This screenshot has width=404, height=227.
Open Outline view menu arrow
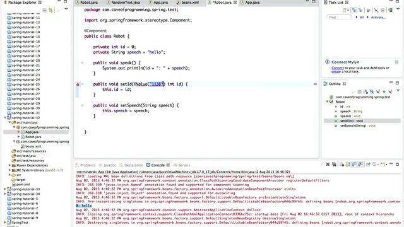click(x=398, y=91)
